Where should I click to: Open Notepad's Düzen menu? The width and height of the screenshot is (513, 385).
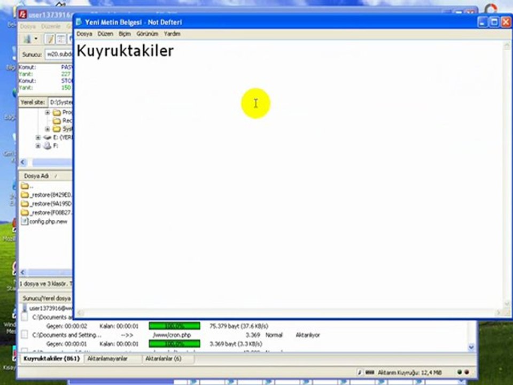(x=105, y=34)
